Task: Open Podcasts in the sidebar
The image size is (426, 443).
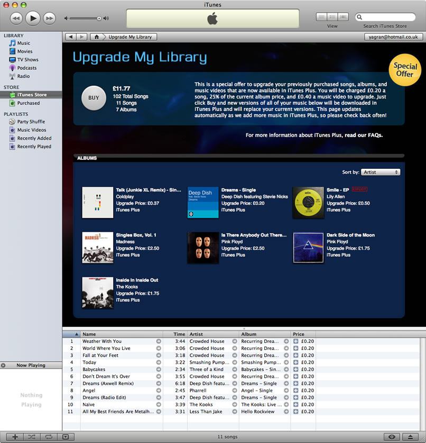Action: pyautogui.click(x=26, y=68)
